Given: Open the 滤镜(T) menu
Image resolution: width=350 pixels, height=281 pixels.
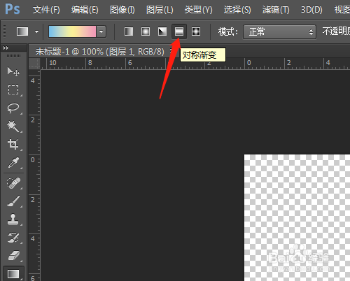Looking at the screenshot, I should pos(276,10).
